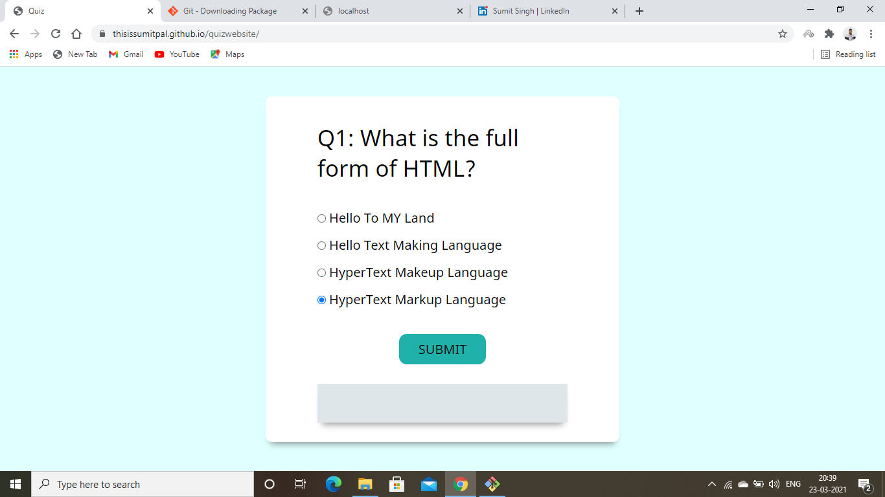Open the browser home page icon
Screen dimensions: 885x497
coord(76,34)
